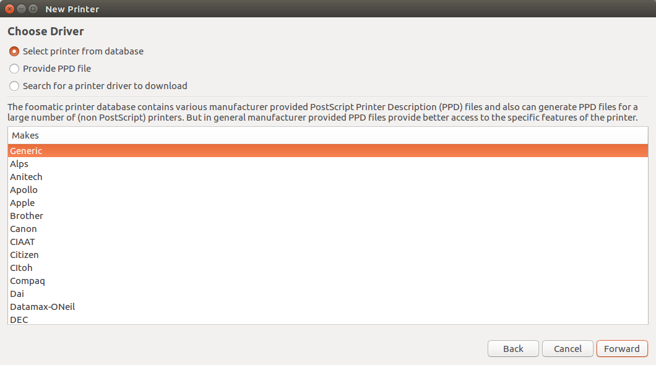Choose Brother from the makes list
Viewport: 656px width, 365px height.
(327, 216)
